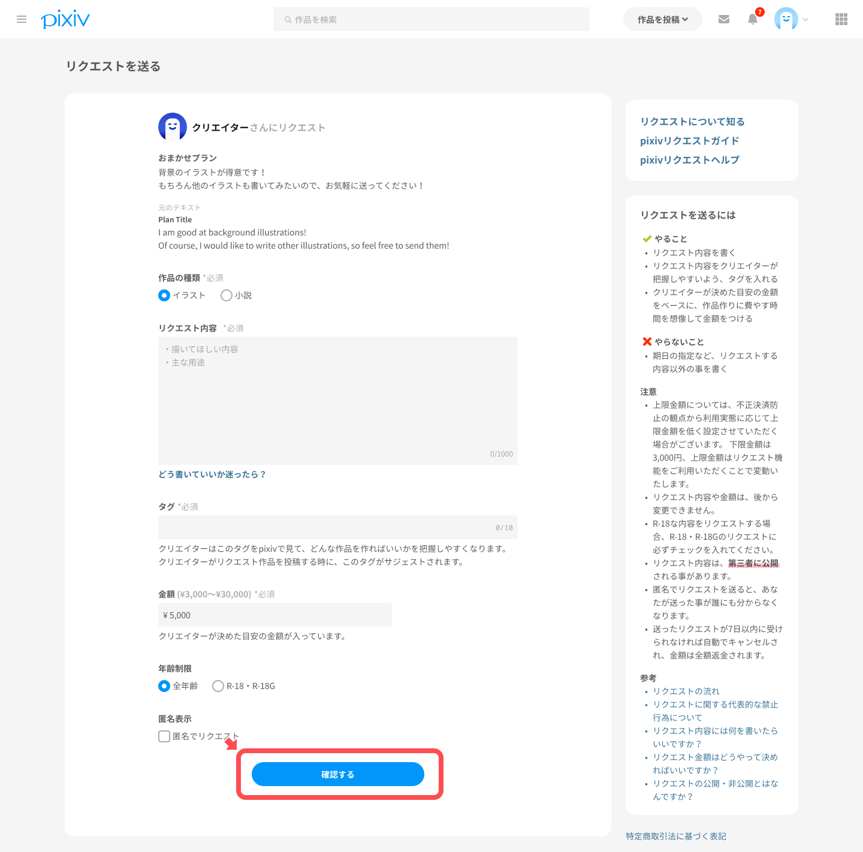The height and width of the screenshot is (852, 863).
Task: Open the notifications bell
Action: tap(753, 19)
